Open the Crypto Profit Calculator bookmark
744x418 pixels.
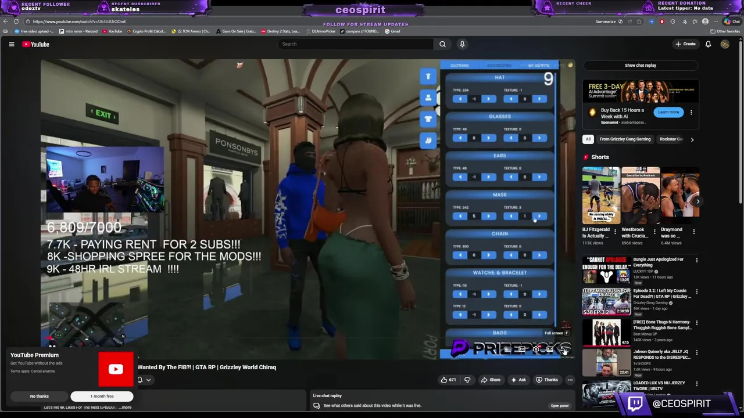[x=146, y=31]
